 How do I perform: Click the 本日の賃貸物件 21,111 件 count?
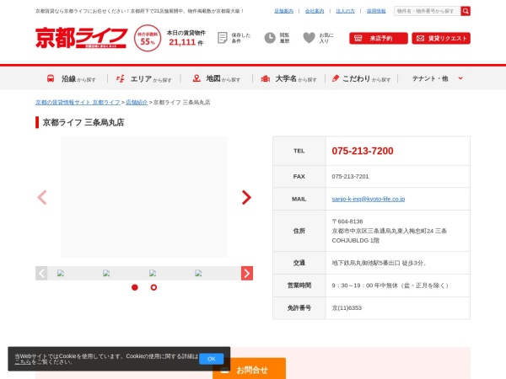click(x=186, y=38)
